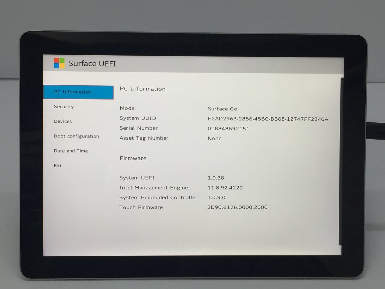Click the Surface UEFI title text
Viewport: 385px width, 289px height.
92,64
